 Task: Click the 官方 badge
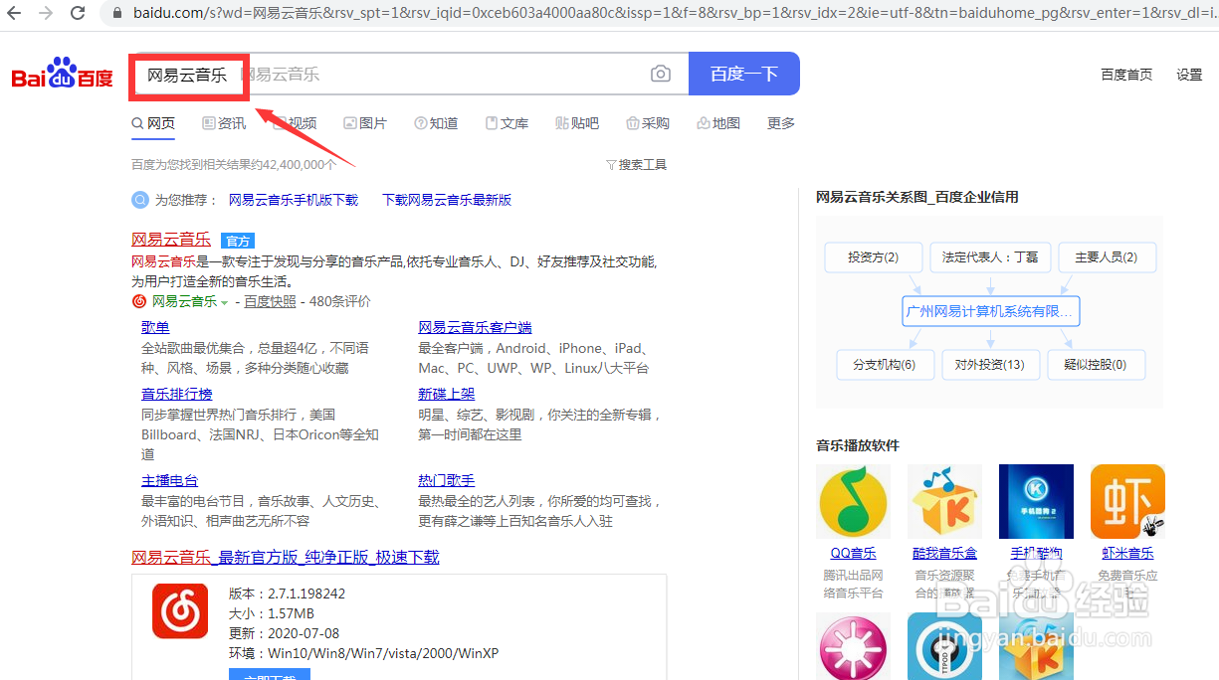tap(238, 241)
